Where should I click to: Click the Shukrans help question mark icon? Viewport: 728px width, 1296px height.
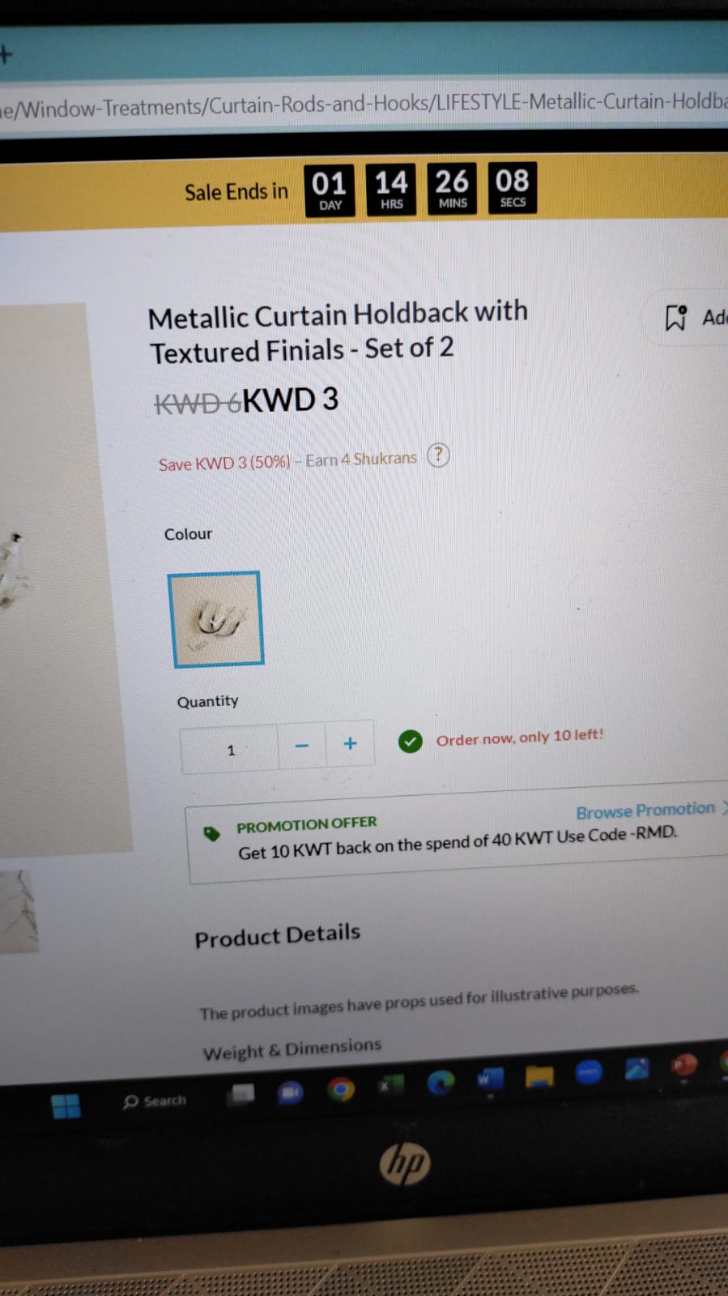pos(438,455)
